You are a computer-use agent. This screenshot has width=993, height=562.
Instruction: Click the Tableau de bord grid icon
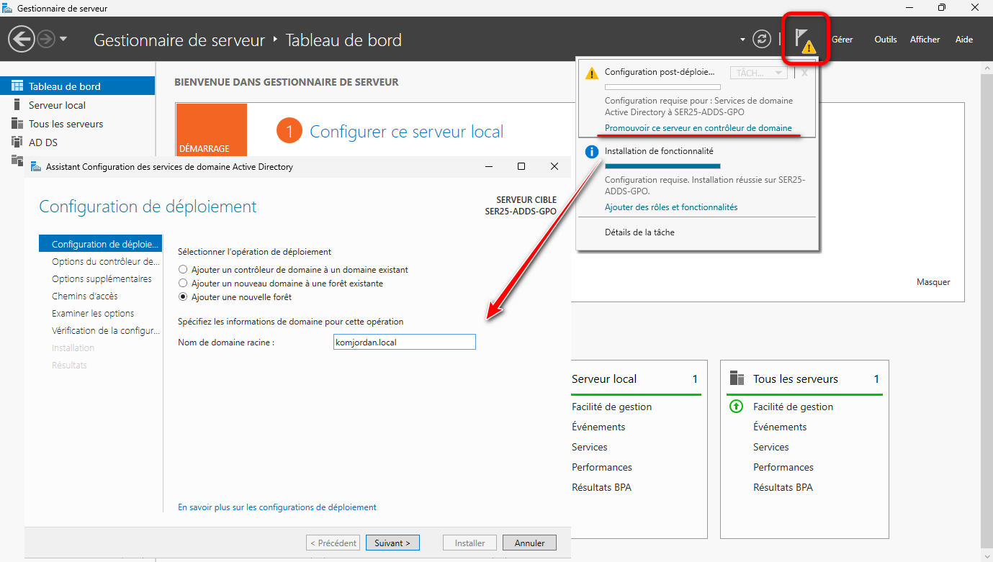[17, 86]
